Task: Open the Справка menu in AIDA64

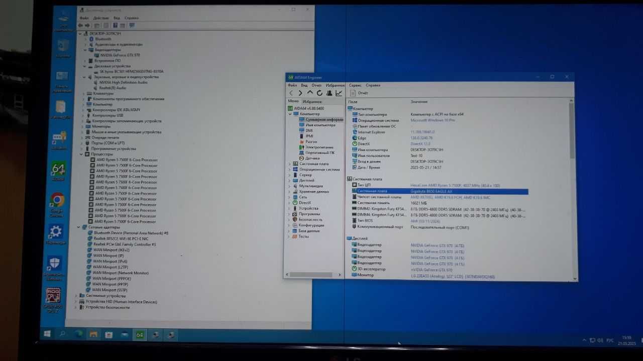Action: click(373, 85)
